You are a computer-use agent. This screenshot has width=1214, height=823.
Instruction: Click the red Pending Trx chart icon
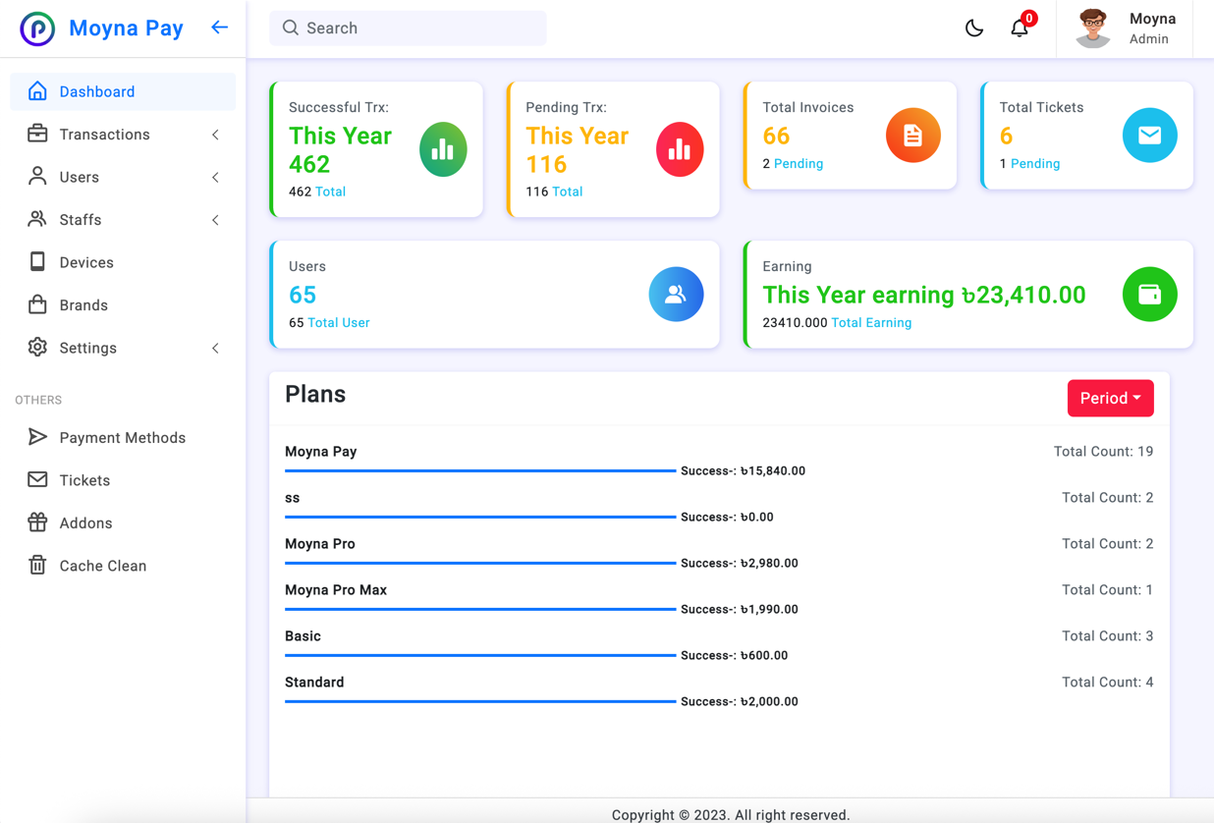click(680, 149)
